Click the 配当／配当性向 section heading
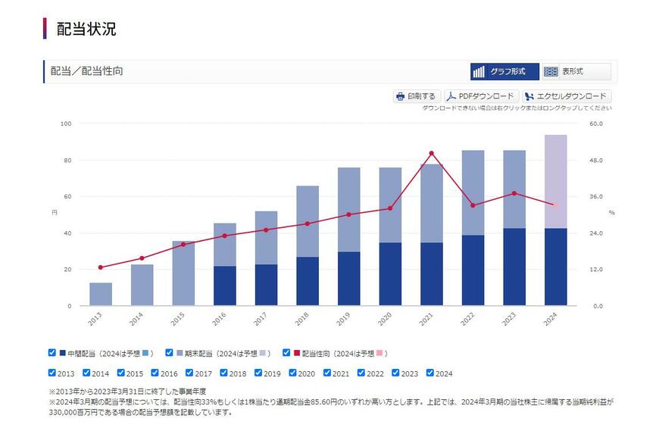This screenshot has width=659, height=428. coord(86,71)
